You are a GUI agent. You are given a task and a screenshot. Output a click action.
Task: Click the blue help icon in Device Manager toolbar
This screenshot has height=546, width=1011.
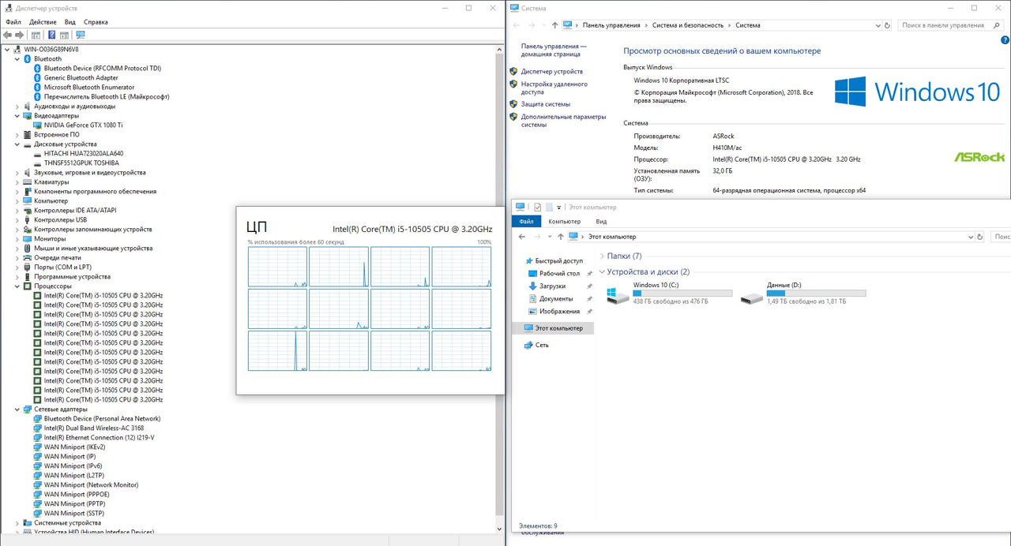[x=52, y=35]
